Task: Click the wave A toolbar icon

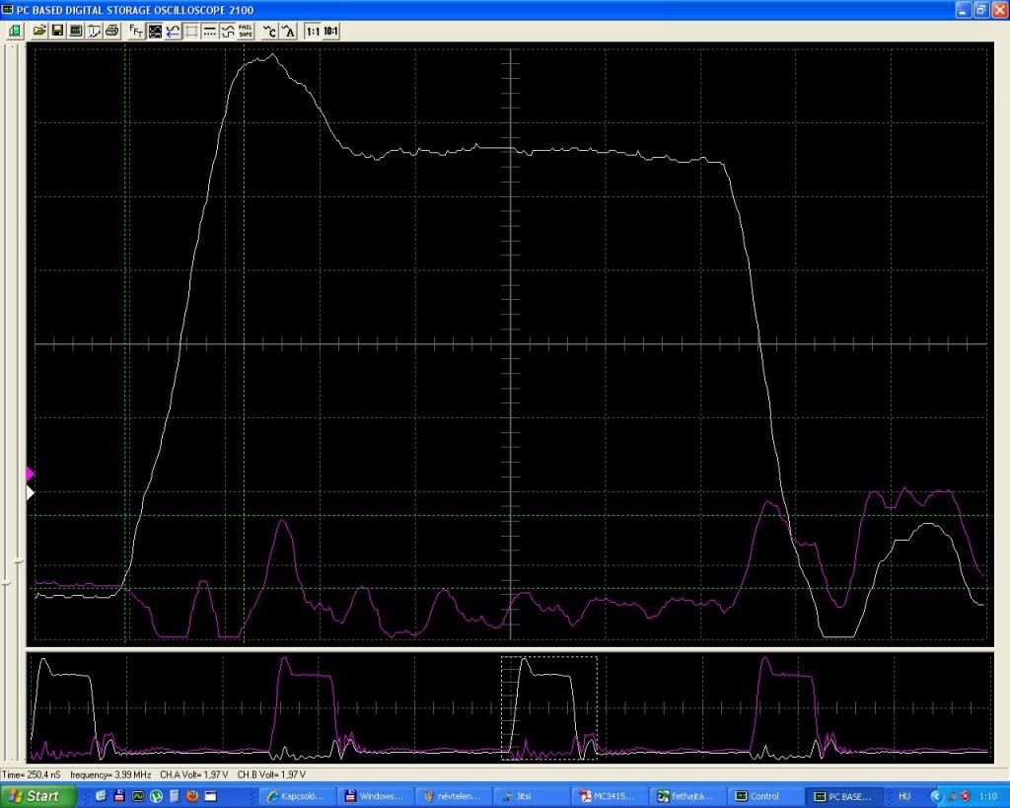Action: coord(289,31)
